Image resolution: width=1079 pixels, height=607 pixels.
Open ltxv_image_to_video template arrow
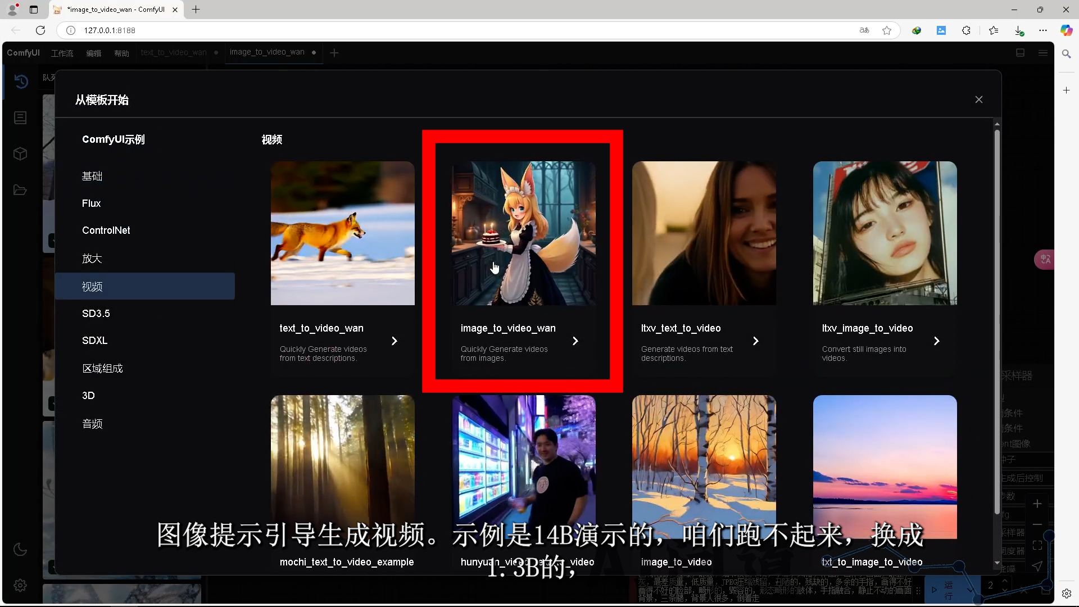click(936, 341)
